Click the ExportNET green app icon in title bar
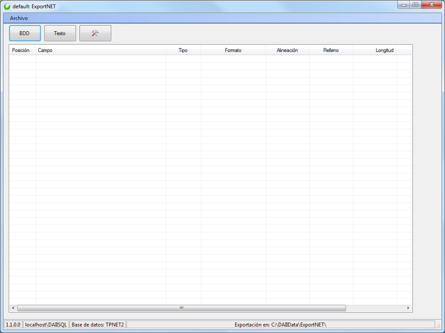 (x=7, y=6)
